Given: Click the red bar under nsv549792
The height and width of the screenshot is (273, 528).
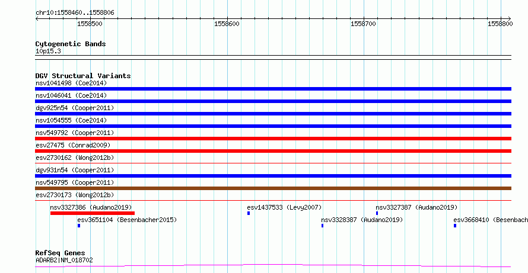Looking at the screenshot, I should pos(273,139).
